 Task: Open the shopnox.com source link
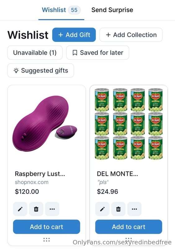pyautogui.click(x=32, y=182)
